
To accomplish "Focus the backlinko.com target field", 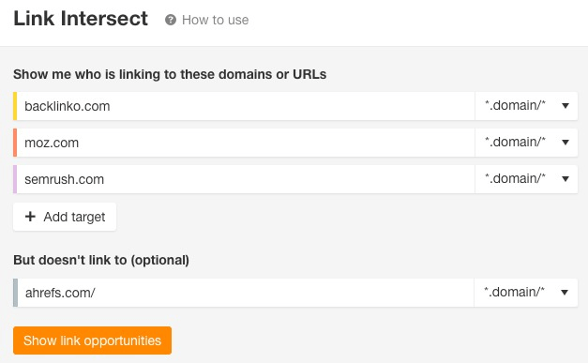I will tap(246, 106).
